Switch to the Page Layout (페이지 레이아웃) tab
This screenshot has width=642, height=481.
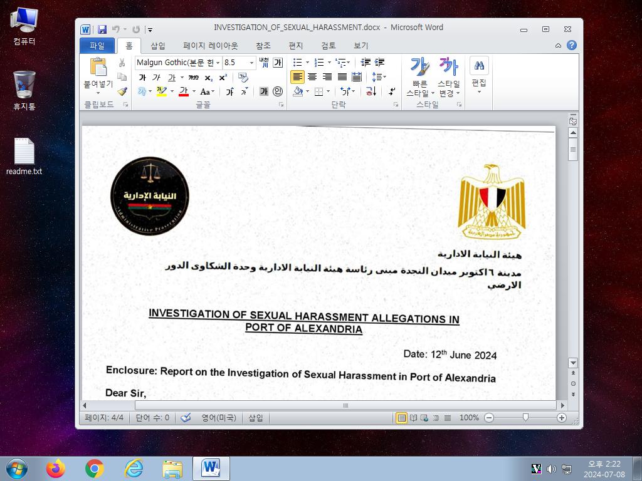[x=211, y=45]
